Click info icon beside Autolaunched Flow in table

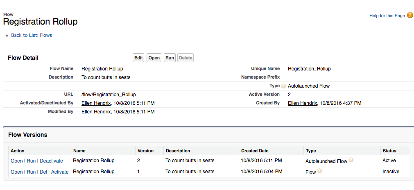tap(351, 160)
